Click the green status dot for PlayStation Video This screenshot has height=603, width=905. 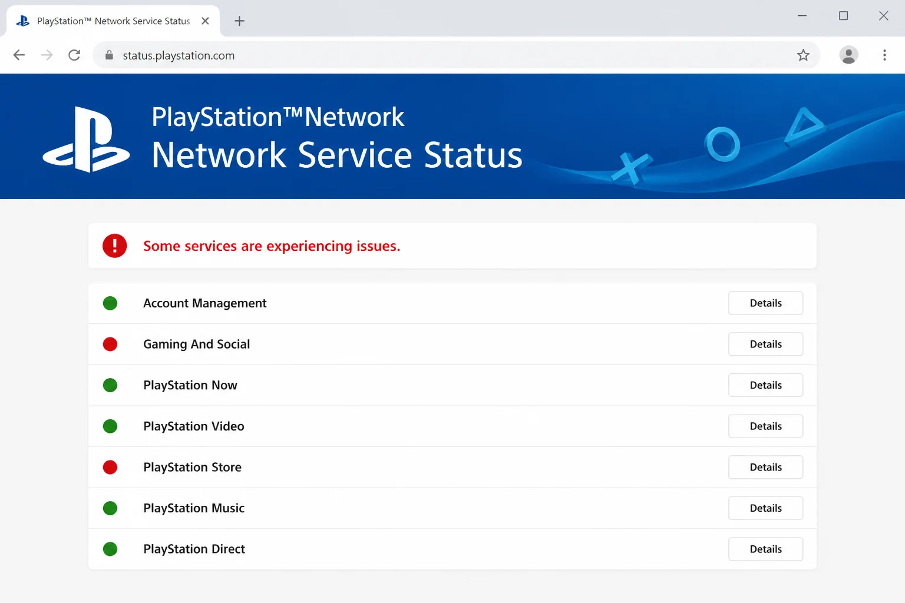coord(110,426)
